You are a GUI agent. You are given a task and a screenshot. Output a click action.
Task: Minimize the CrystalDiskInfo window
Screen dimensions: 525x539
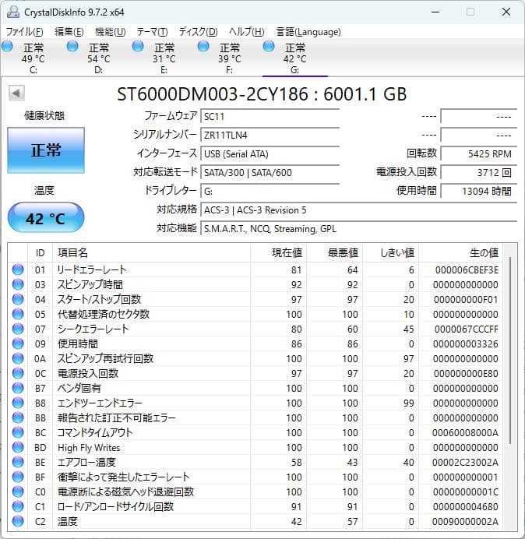(x=435, y=12)
